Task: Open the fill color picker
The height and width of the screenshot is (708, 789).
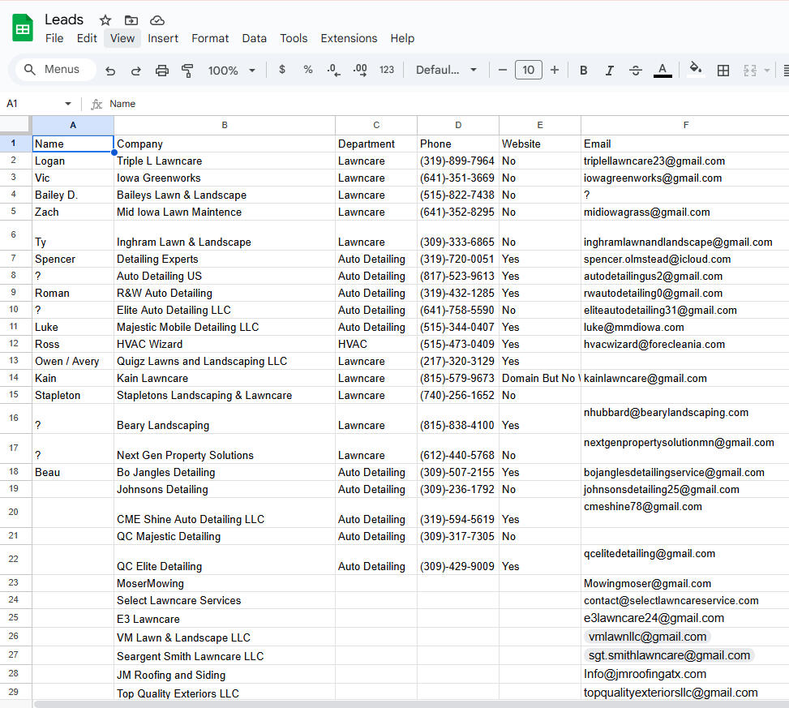Action: click(695, 70)
